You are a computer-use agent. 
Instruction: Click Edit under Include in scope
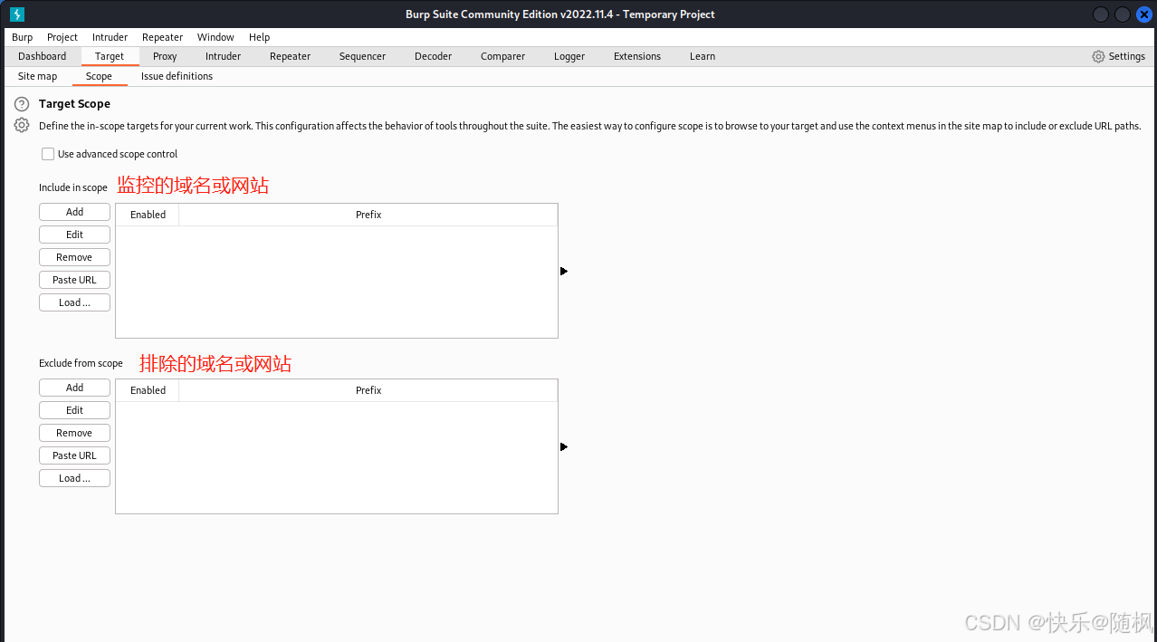[x=74, y=235]
